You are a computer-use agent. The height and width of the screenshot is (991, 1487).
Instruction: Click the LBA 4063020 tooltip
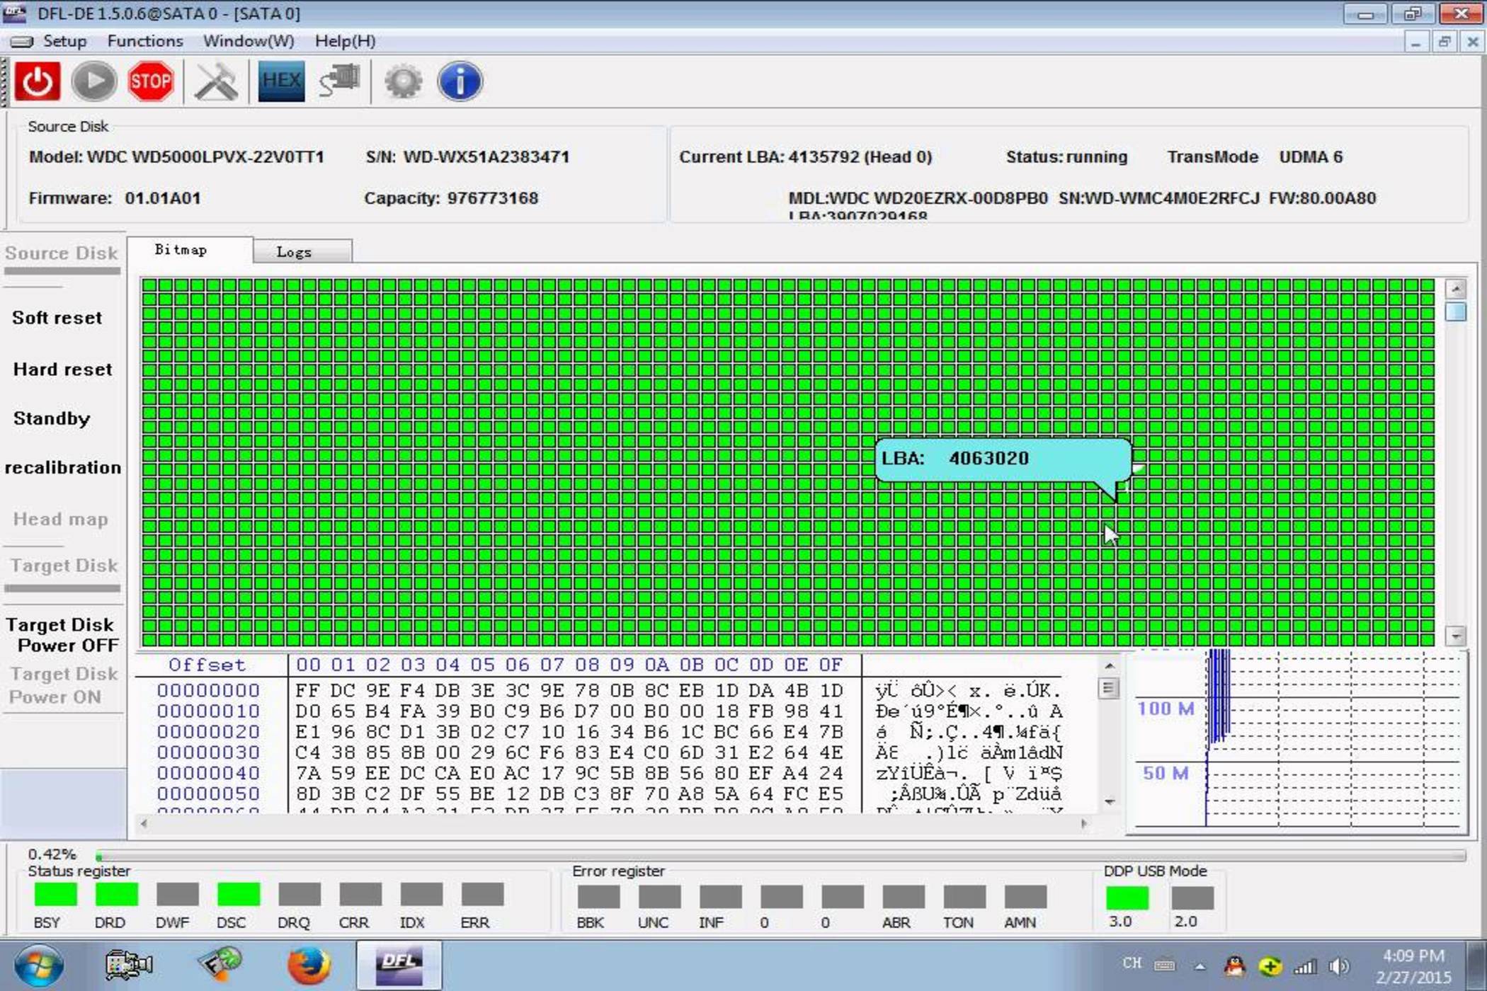click(x=1003, y=459)
